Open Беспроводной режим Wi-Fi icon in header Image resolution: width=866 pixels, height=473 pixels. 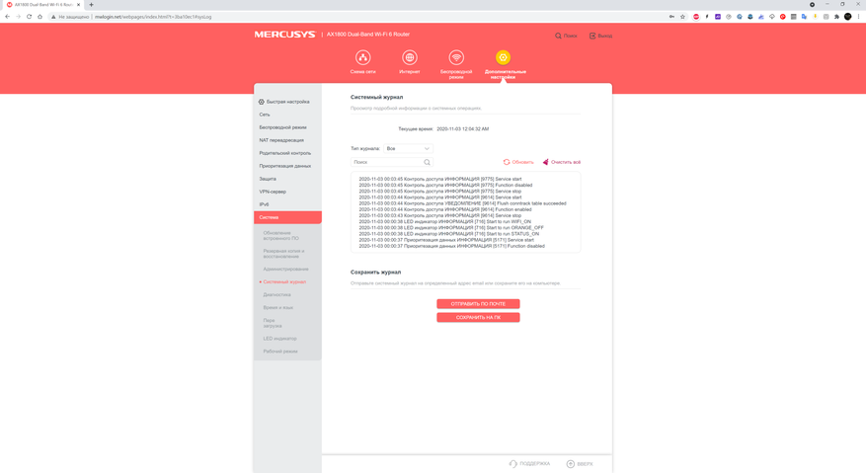[x=456, y=58]
